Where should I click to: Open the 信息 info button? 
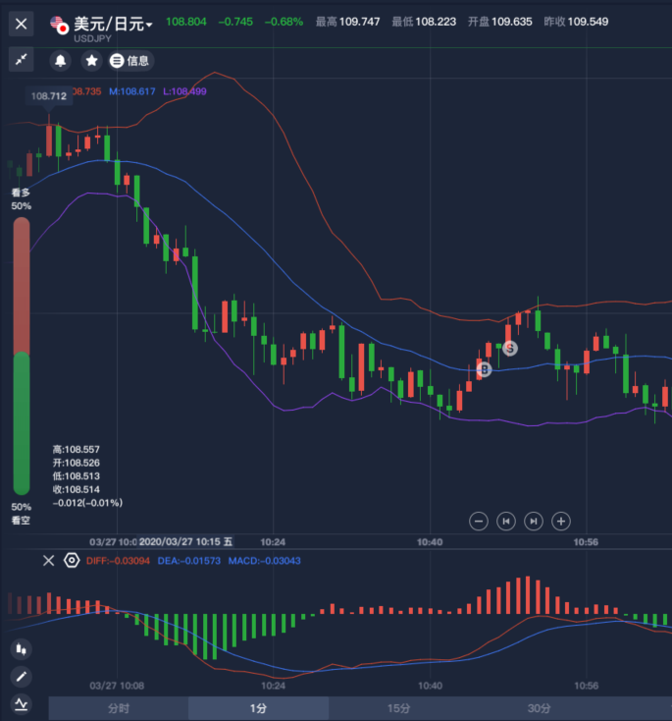pos(130,61)
